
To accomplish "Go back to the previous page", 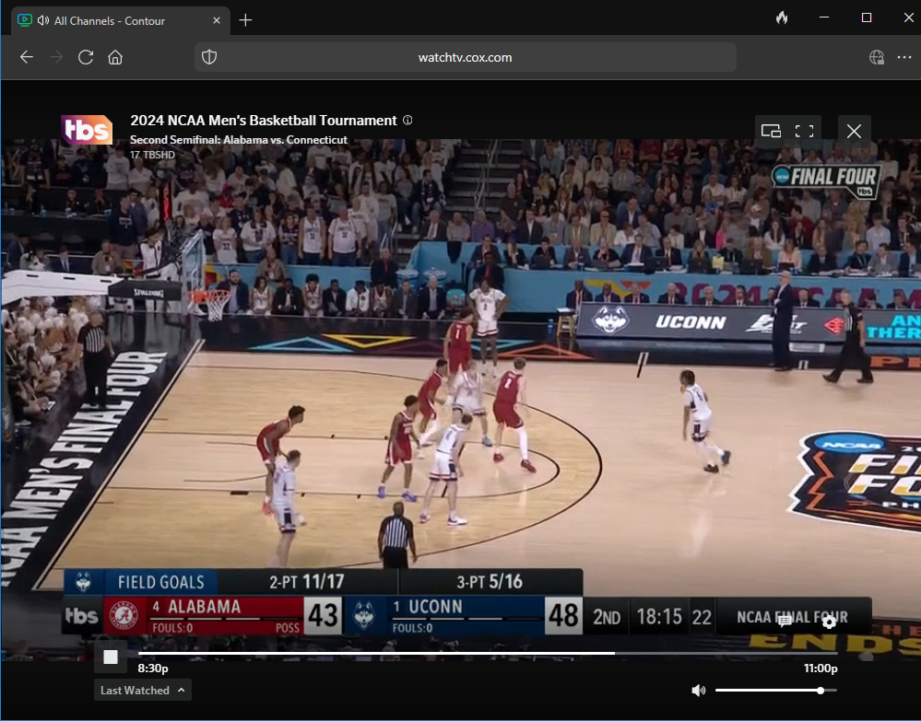I will pyautogui.click(x=27, y=57).
